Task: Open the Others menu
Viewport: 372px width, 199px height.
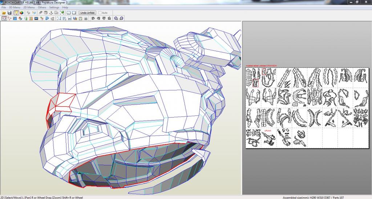Action: pos(42,7)
